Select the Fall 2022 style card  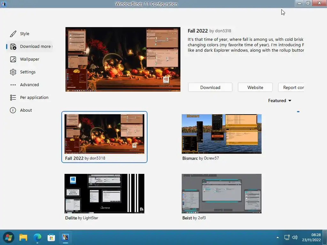[104, 137]
